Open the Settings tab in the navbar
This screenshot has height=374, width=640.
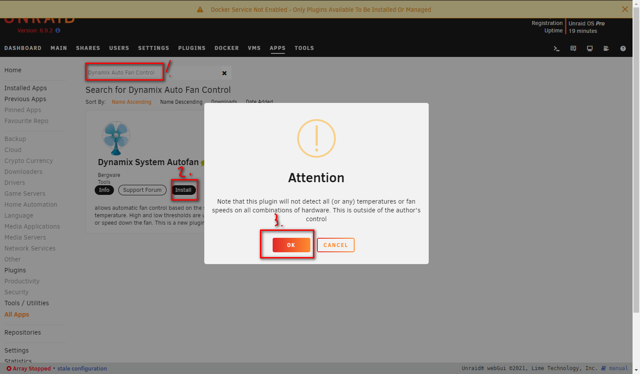(x=153, y=48)
